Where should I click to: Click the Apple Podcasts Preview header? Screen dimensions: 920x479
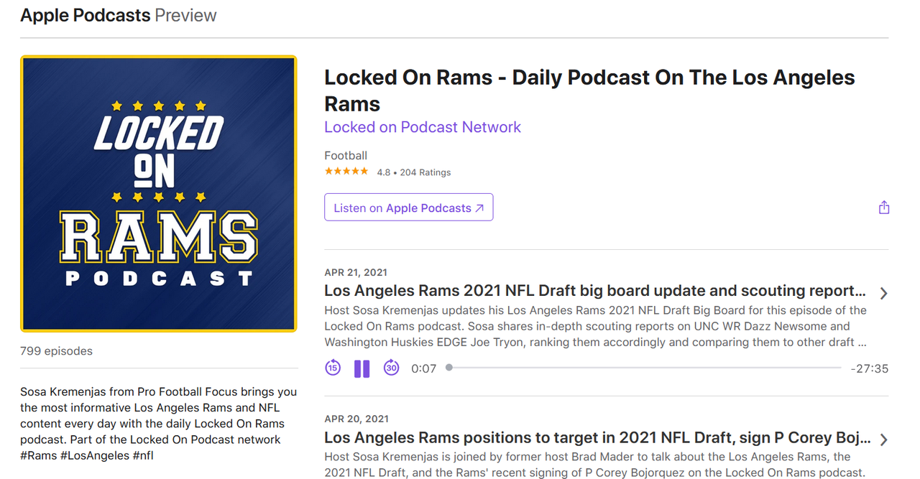coord(119,15)
